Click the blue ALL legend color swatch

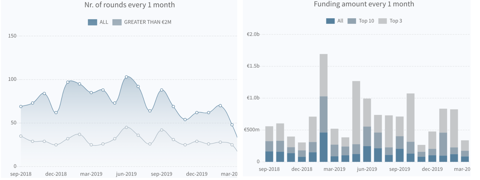tap(92, 22)
